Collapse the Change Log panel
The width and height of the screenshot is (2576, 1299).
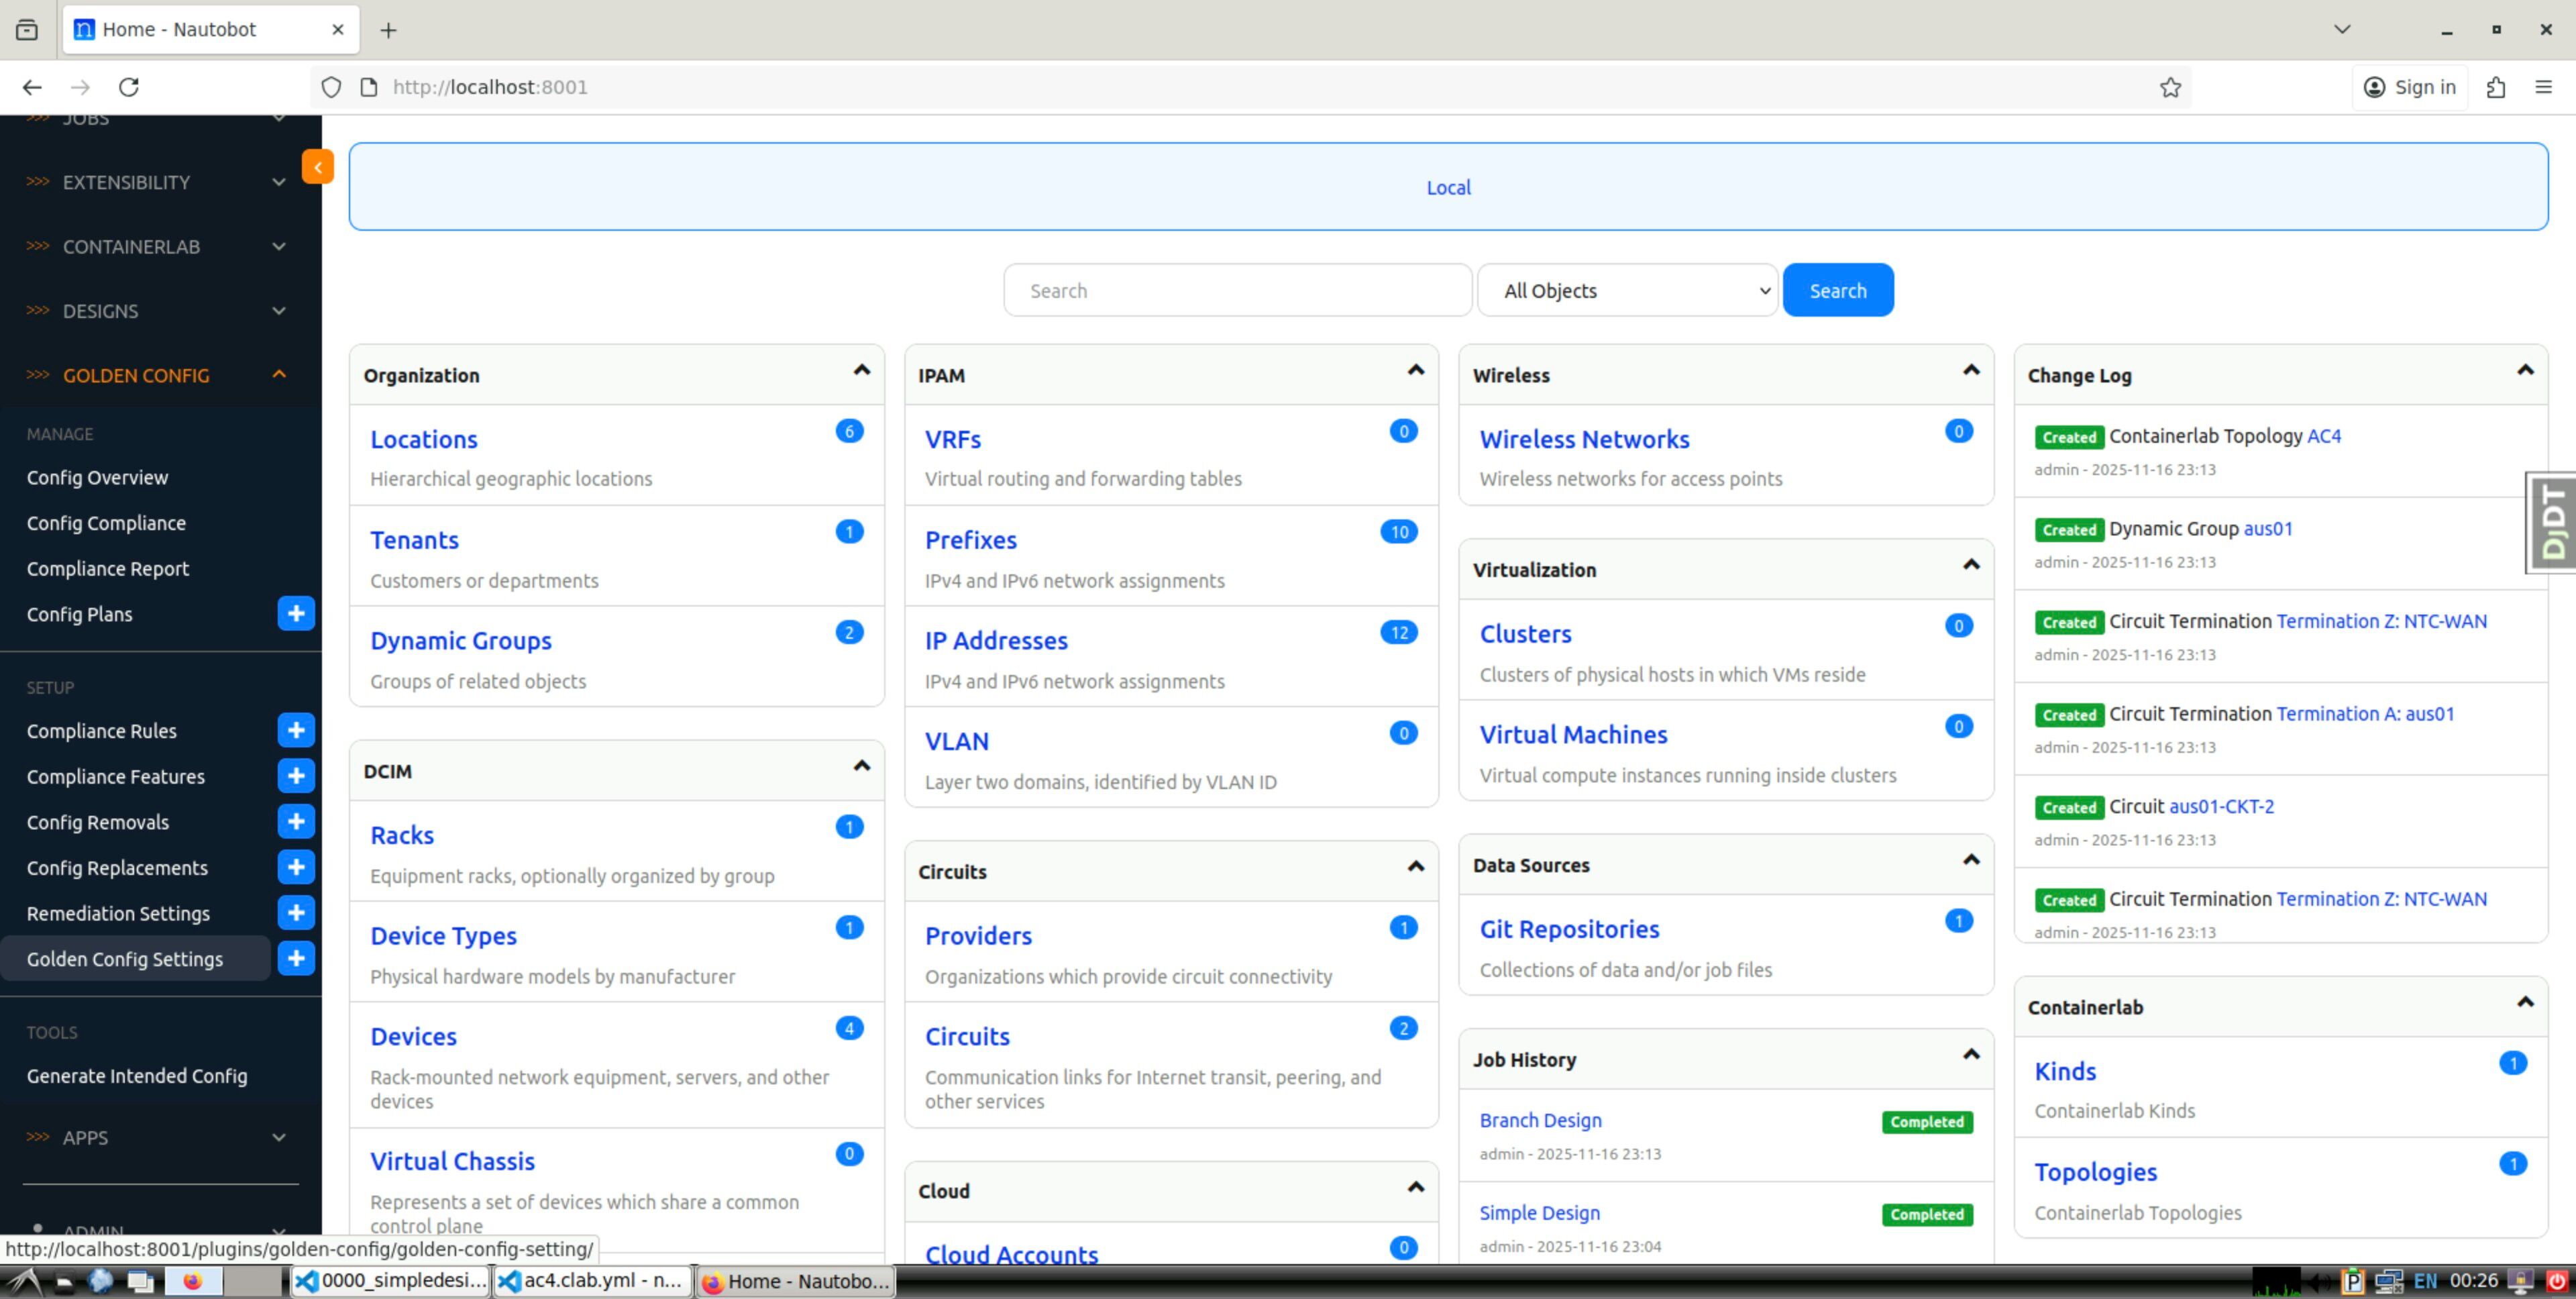[x=2525, y=371]
